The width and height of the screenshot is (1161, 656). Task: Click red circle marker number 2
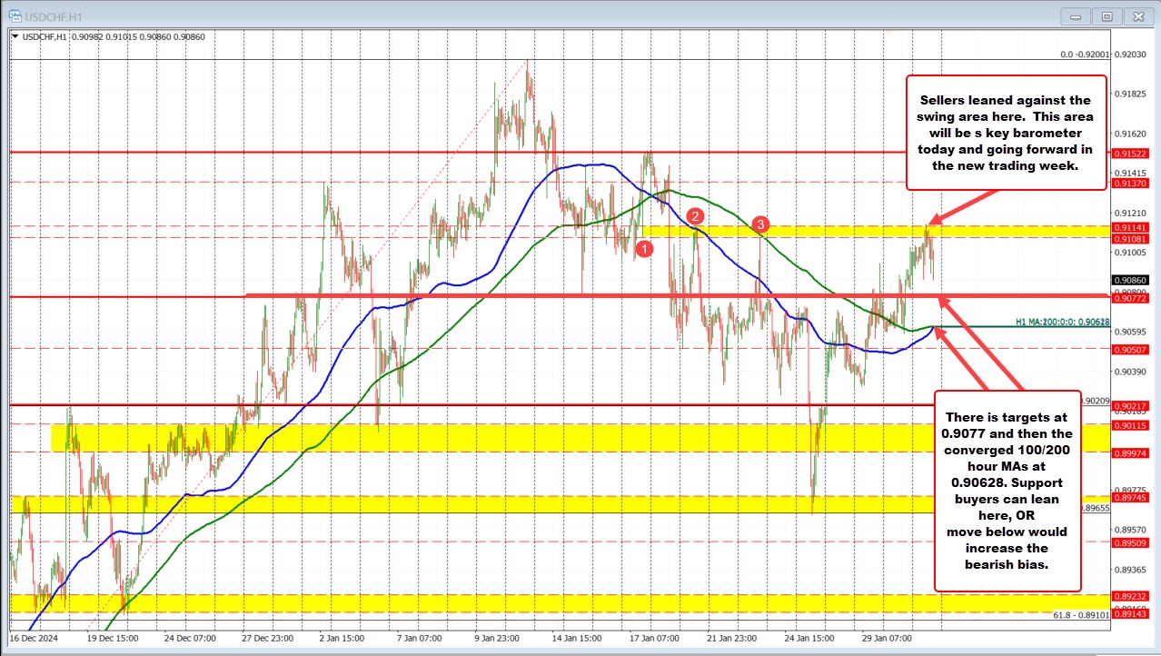(695, 216)
